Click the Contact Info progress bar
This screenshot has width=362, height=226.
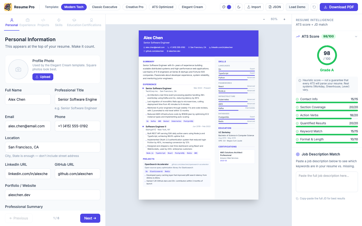tap(327, 102)
